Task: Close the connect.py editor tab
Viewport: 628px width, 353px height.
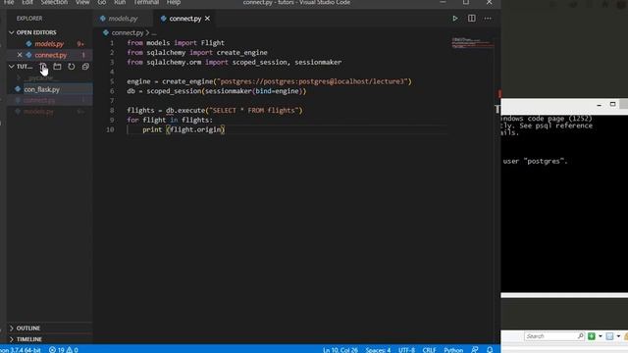Action: click(207, 19)
